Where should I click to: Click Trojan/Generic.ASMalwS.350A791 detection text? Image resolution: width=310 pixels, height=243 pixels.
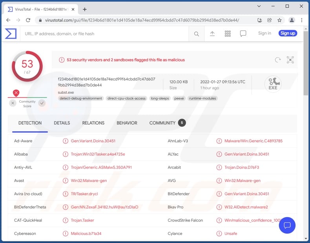pyautogui.click(x=101, y=167)
